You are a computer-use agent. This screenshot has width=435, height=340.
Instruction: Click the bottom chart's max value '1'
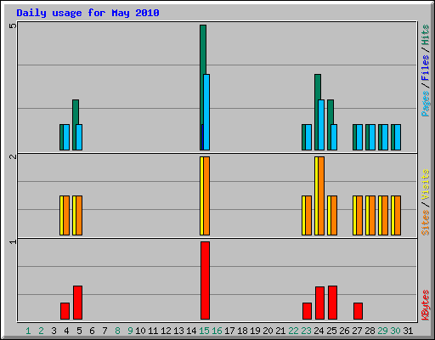tap(13, 241)
